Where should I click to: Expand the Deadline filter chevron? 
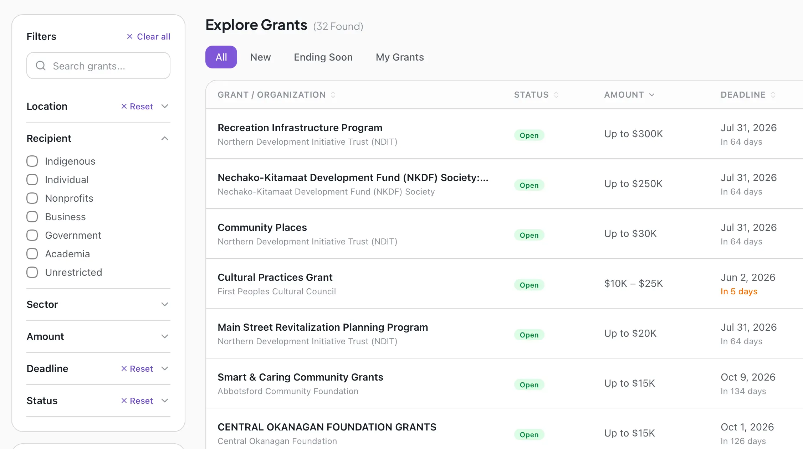[165, 368]
